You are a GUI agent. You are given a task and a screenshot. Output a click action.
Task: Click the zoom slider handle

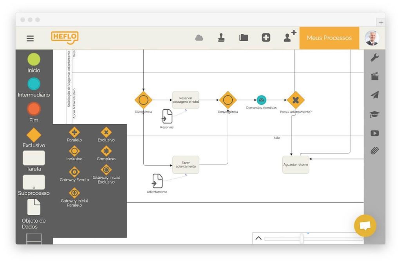pyautogui.click(x=302, y=238)
